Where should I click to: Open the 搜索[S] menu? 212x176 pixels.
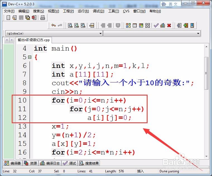[x=38, y=11]
